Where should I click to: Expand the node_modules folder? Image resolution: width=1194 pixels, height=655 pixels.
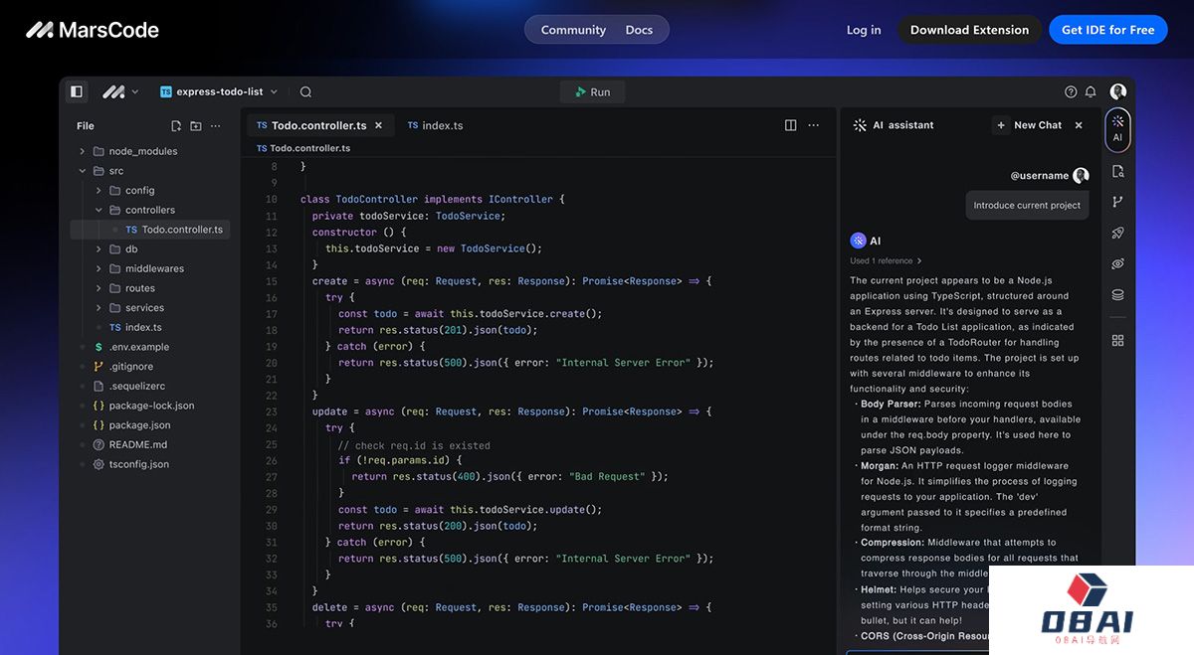82,151
